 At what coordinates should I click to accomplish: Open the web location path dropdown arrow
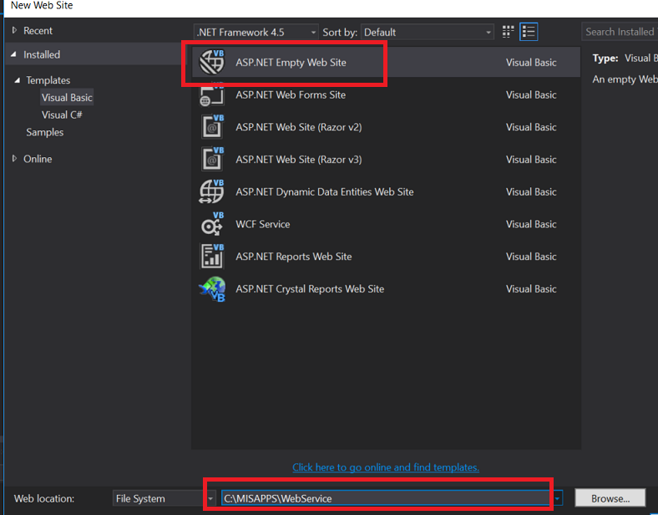557,498
